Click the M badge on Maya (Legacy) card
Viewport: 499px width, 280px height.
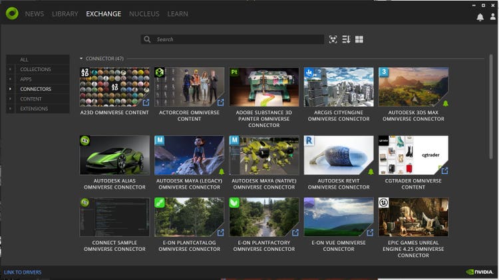coord(160,140)
